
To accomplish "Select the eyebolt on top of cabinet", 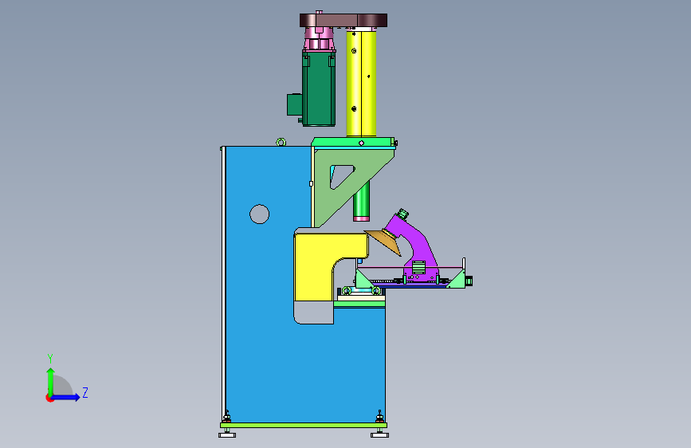I will click(x=281, y=142).
